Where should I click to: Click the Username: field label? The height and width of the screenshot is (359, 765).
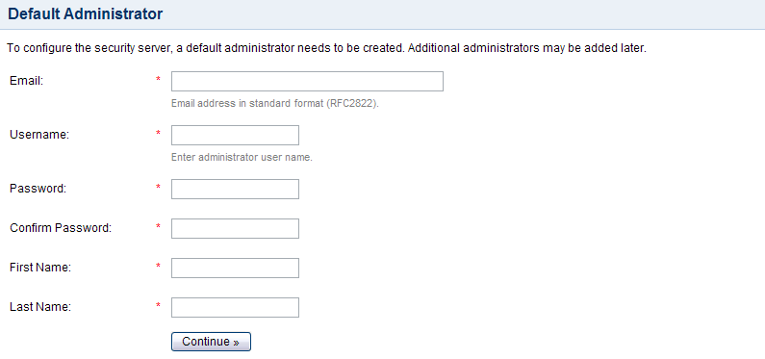click(x=39, y=135)
